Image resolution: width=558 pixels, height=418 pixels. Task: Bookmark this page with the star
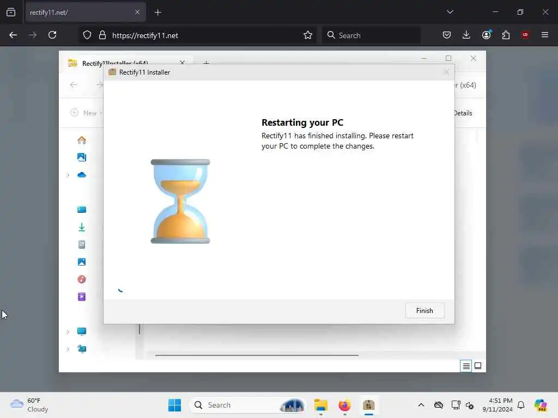(x=308, y=35)
